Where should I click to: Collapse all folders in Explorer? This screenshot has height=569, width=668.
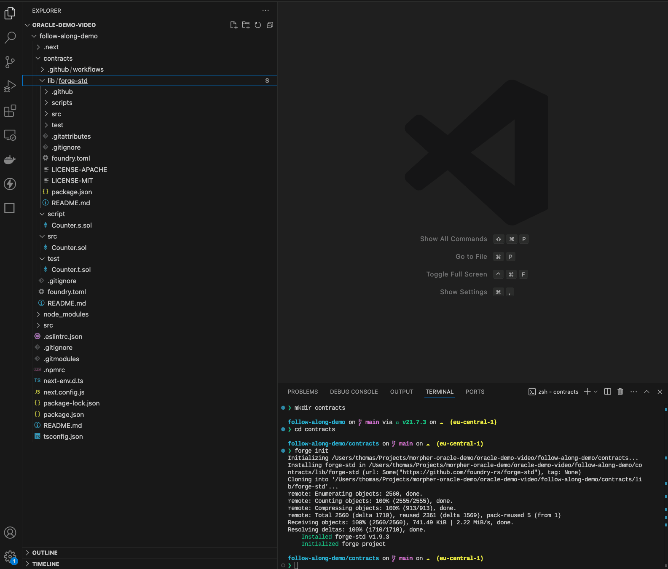(270, 25)
